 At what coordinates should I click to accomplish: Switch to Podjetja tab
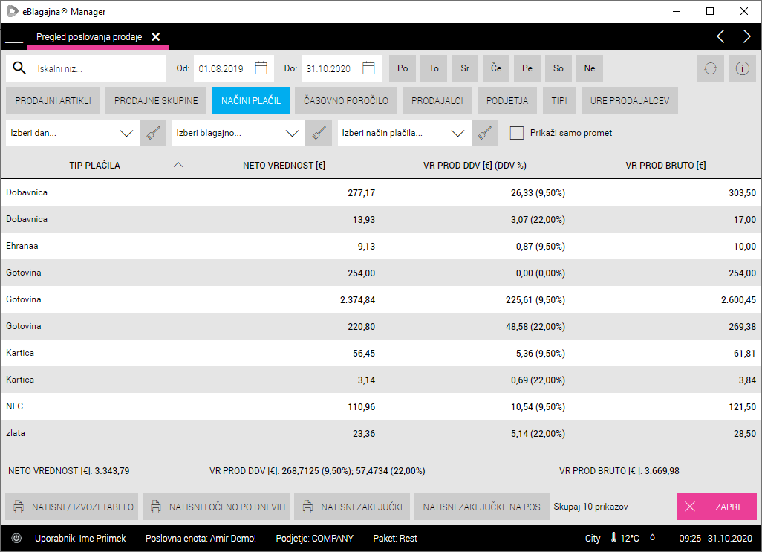tap(507, 100)
